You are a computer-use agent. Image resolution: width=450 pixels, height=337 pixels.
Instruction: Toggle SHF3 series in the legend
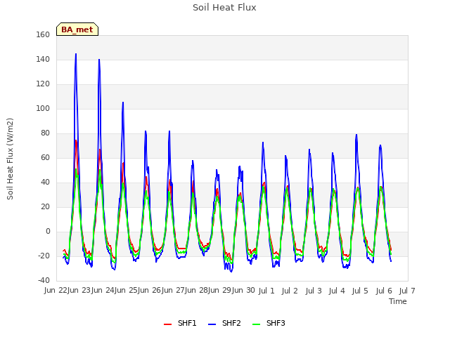269,323
